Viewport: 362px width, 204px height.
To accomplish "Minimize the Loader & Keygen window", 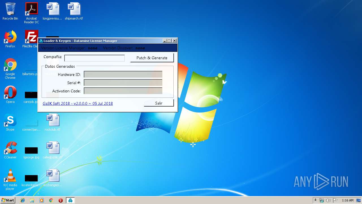I will [165, 41].
